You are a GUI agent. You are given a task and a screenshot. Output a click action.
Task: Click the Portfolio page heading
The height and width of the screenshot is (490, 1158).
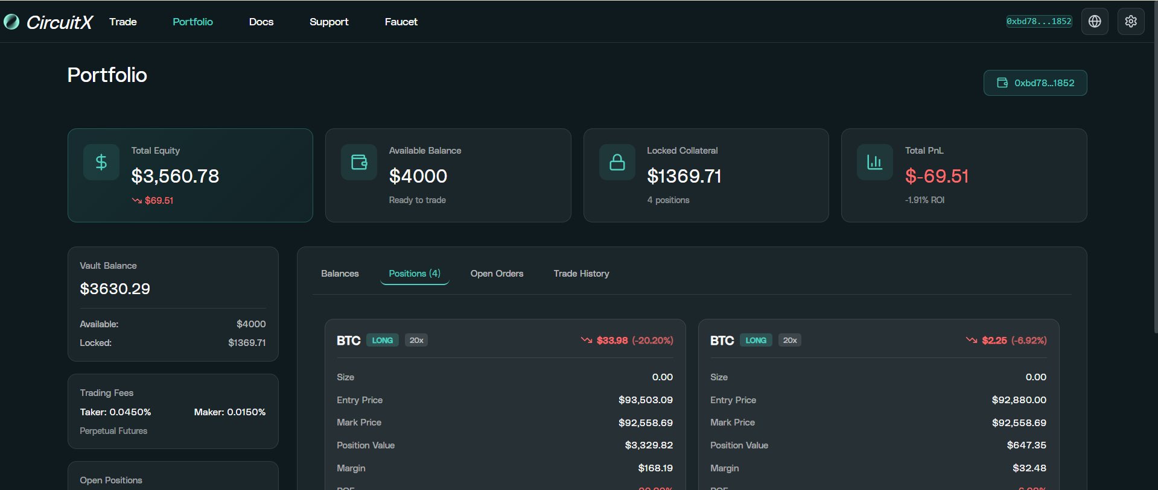click(x=107, y=75)
